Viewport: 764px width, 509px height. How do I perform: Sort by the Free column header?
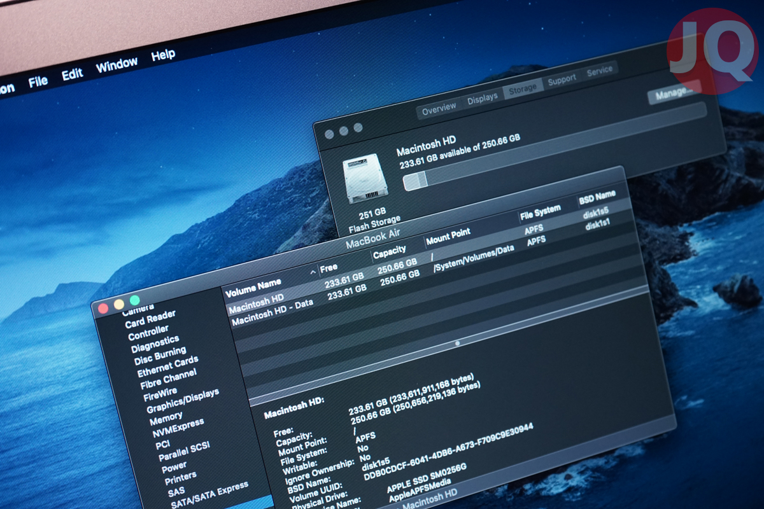(330, 268)
